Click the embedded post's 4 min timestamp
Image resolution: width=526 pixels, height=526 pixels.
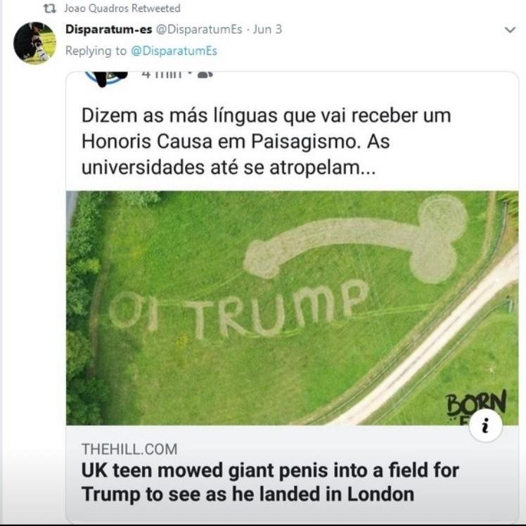click(162, 75)
